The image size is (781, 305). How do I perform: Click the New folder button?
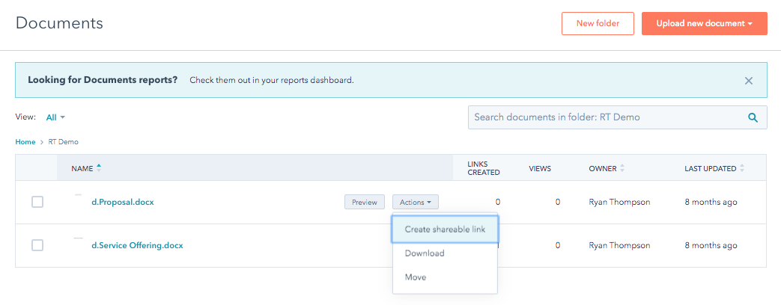pos(597,24)
